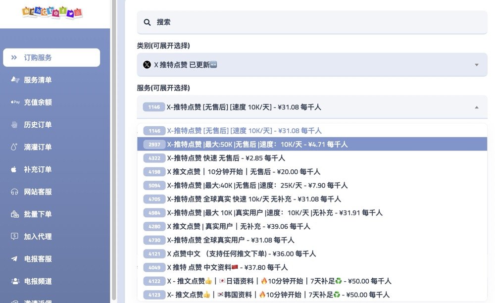Viewport: 495px width, 303px height.
Task: Click the apple icon beside 补充订单
Action: point(14,169)
